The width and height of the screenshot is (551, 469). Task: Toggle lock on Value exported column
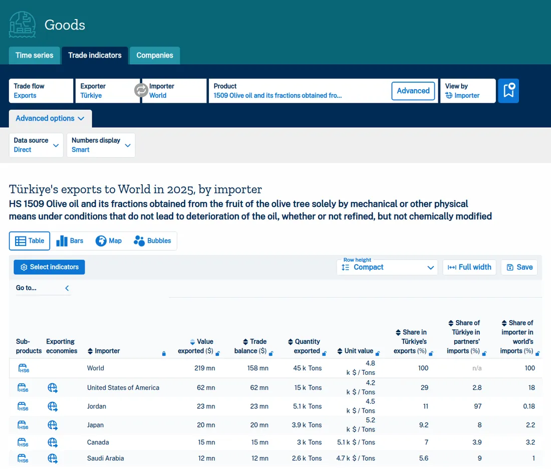217,353
